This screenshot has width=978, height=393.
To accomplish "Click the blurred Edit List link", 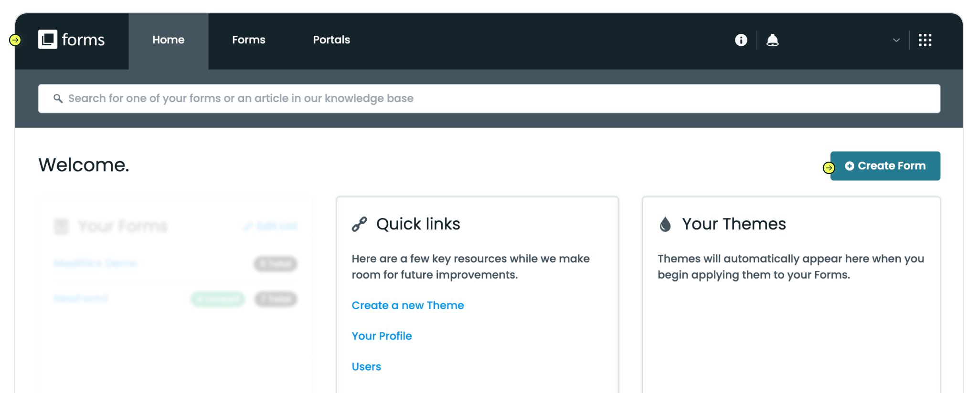I will pyautogui.click(x=271, y=226).
